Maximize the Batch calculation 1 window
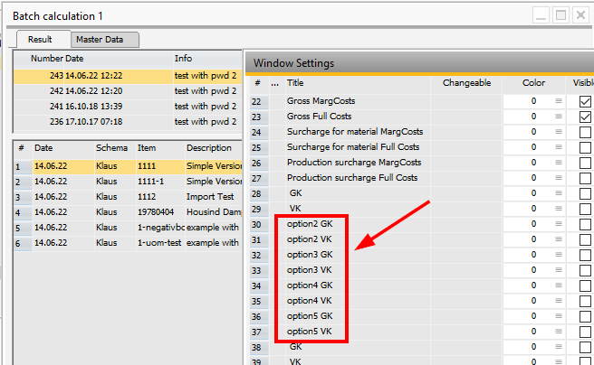 [560, 15]
